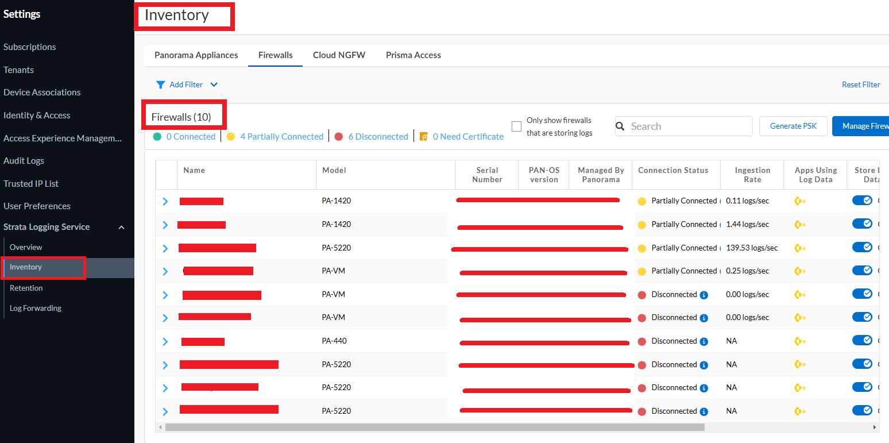
Task: Click the funnel Add Filter icon
Action: [161, 85]
